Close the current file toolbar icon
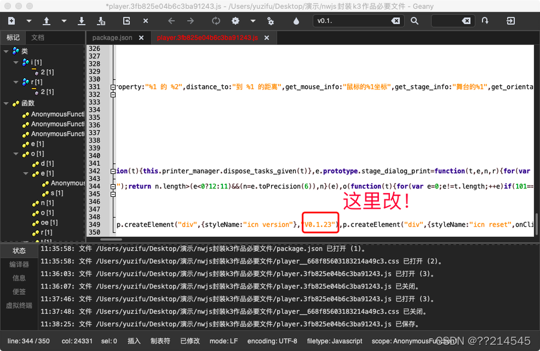Screen dimensions: 540x351 click(146, 21)
